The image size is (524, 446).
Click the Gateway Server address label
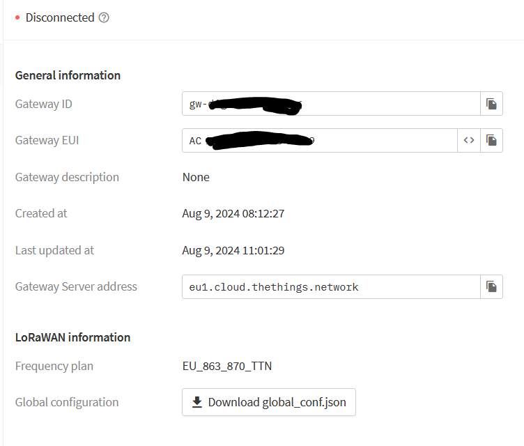(x=76, y=286)
